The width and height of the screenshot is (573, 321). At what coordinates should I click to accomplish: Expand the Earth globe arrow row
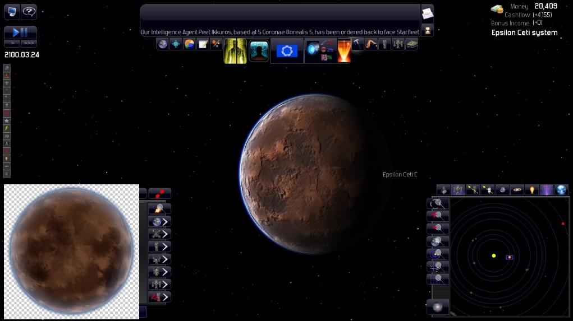(x=160, y=221)
